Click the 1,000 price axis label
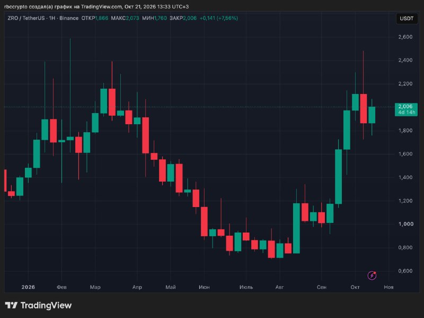The width and height of the screenshot is (424, 318). 405,224
